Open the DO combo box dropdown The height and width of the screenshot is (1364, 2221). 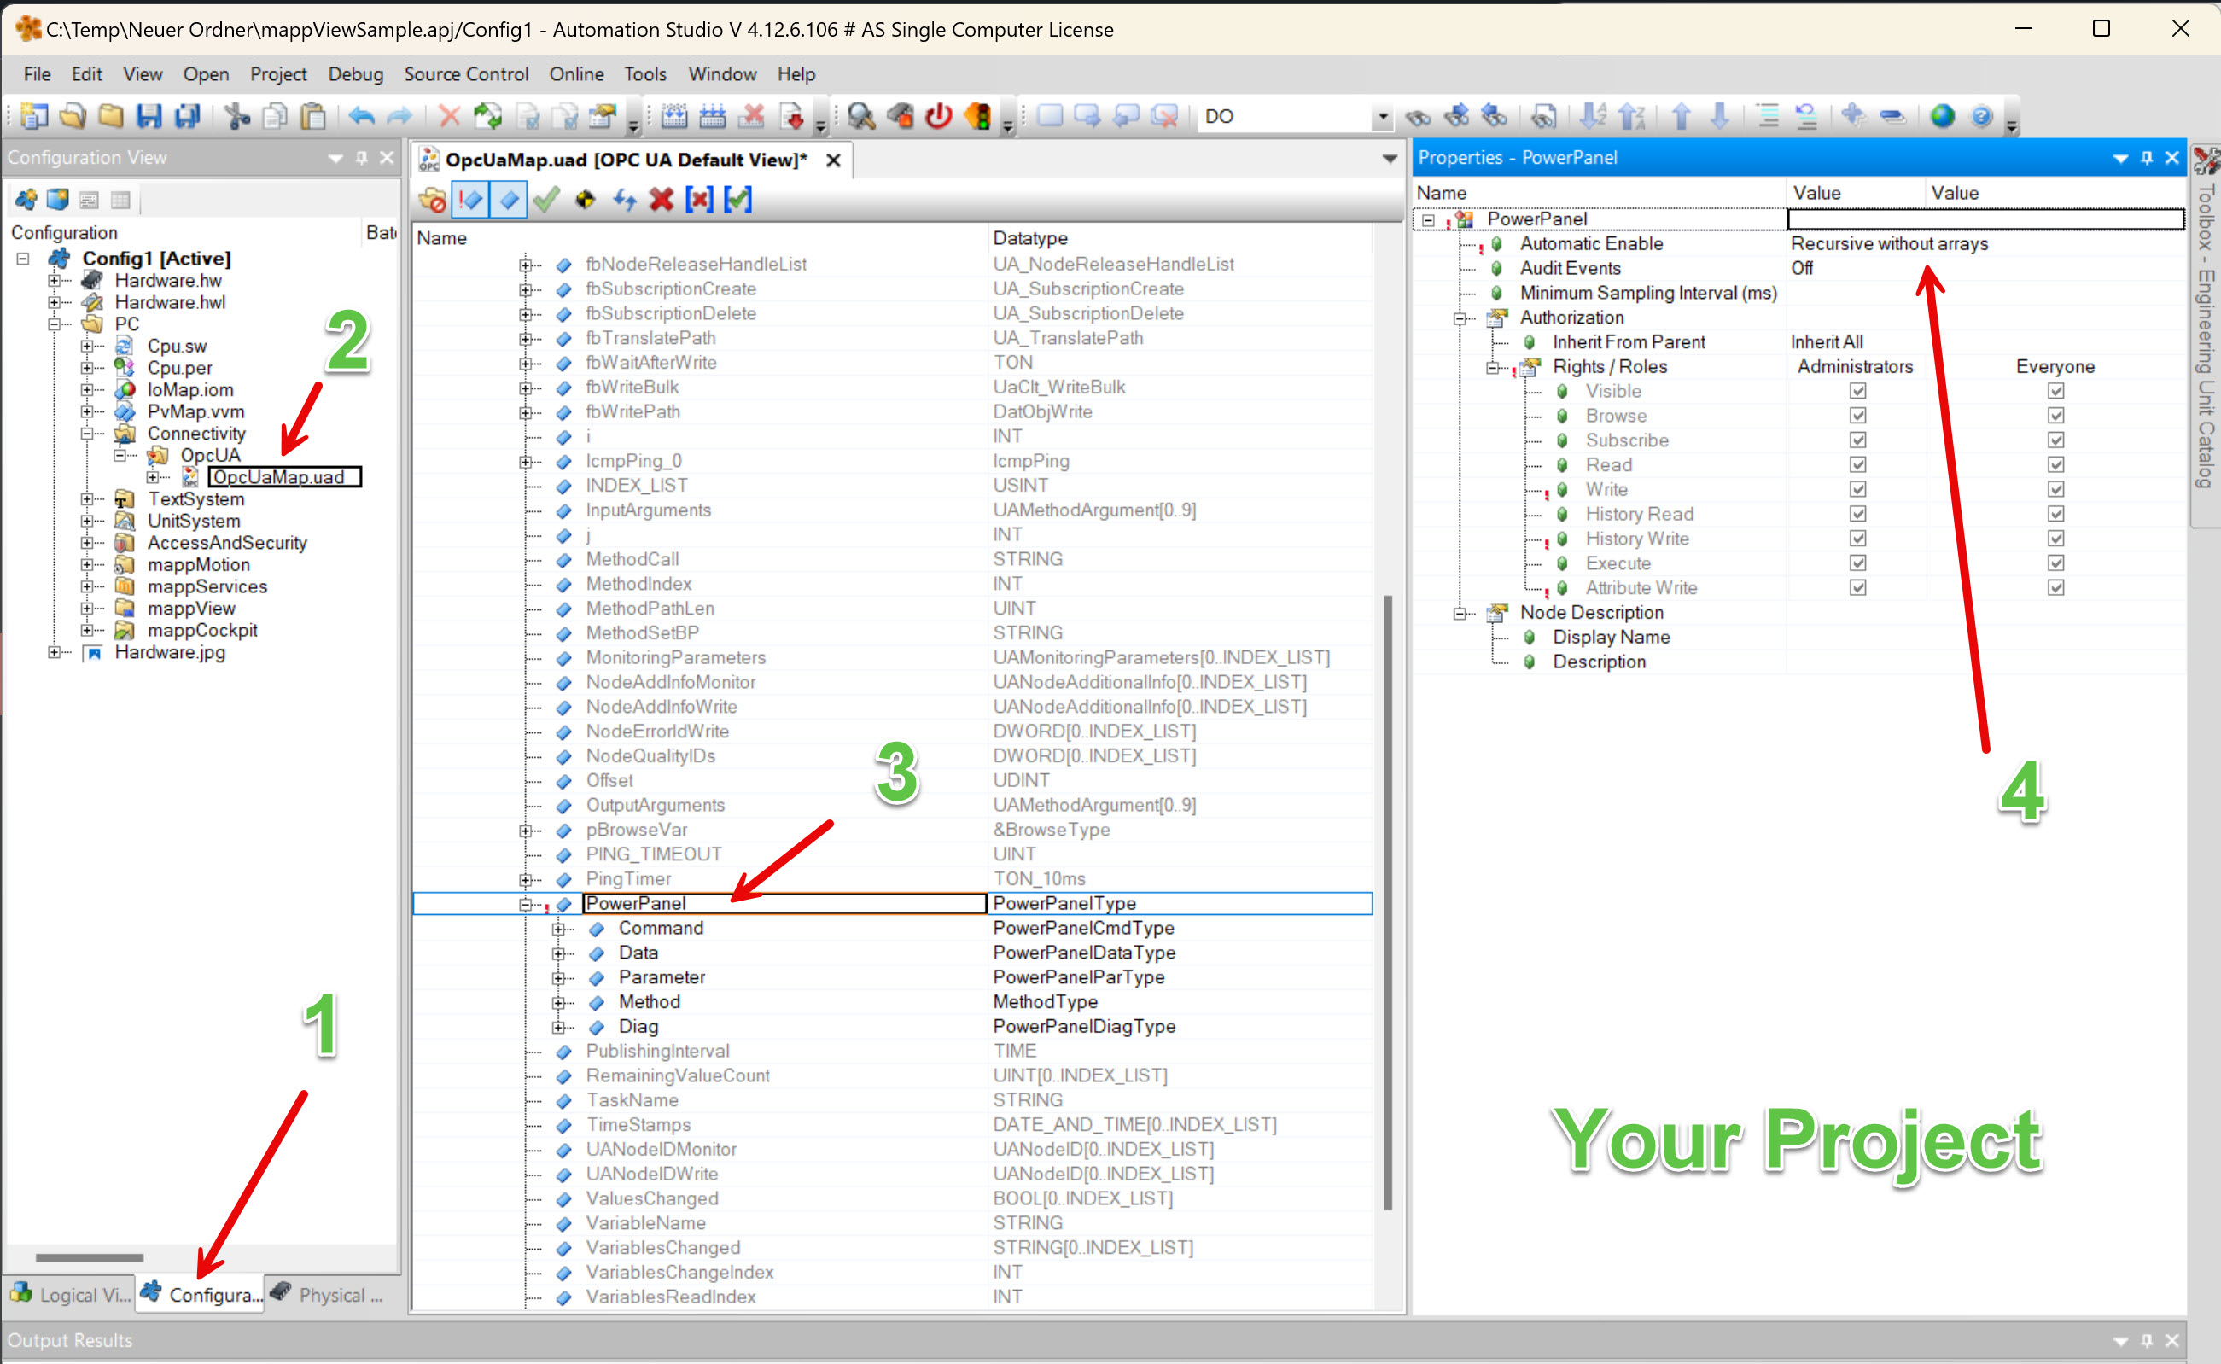pyautogui.click(x=1382, y=116)
